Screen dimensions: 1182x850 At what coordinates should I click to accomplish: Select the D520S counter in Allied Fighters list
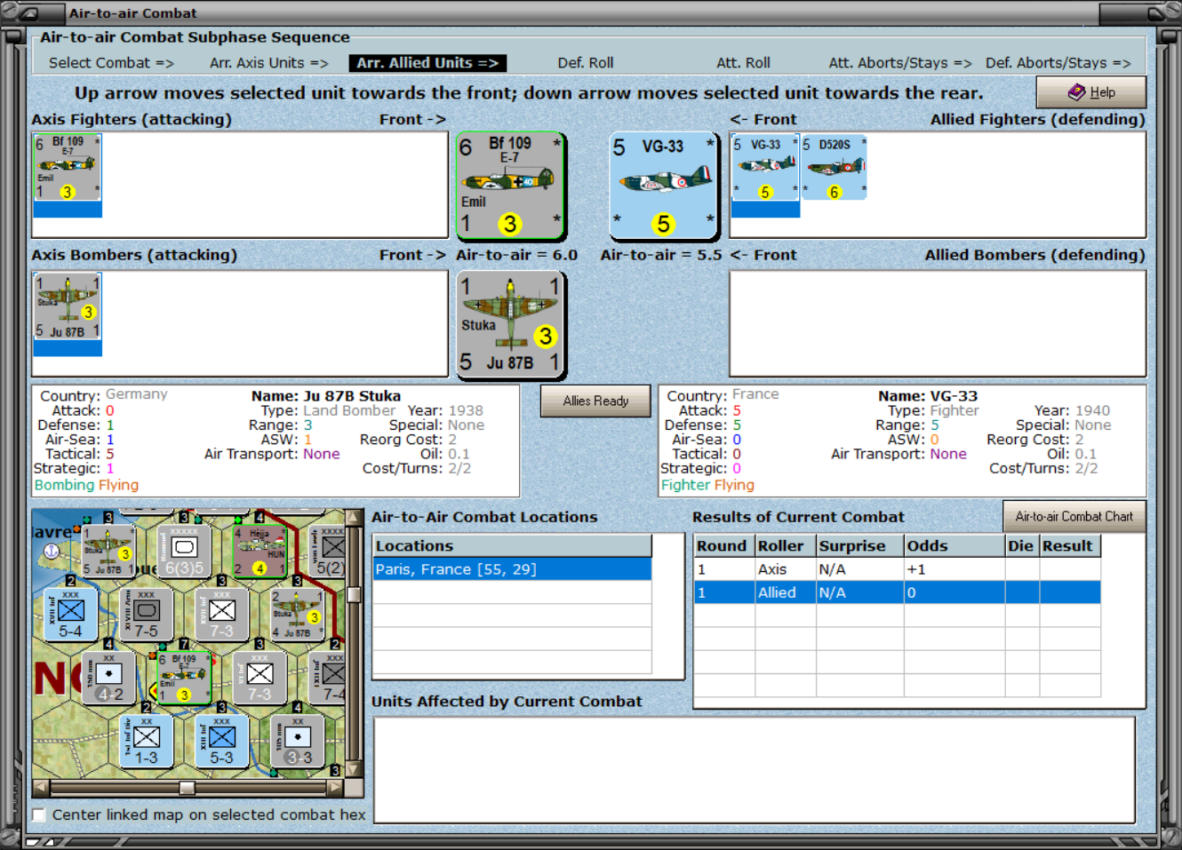(x=834, y=167)
